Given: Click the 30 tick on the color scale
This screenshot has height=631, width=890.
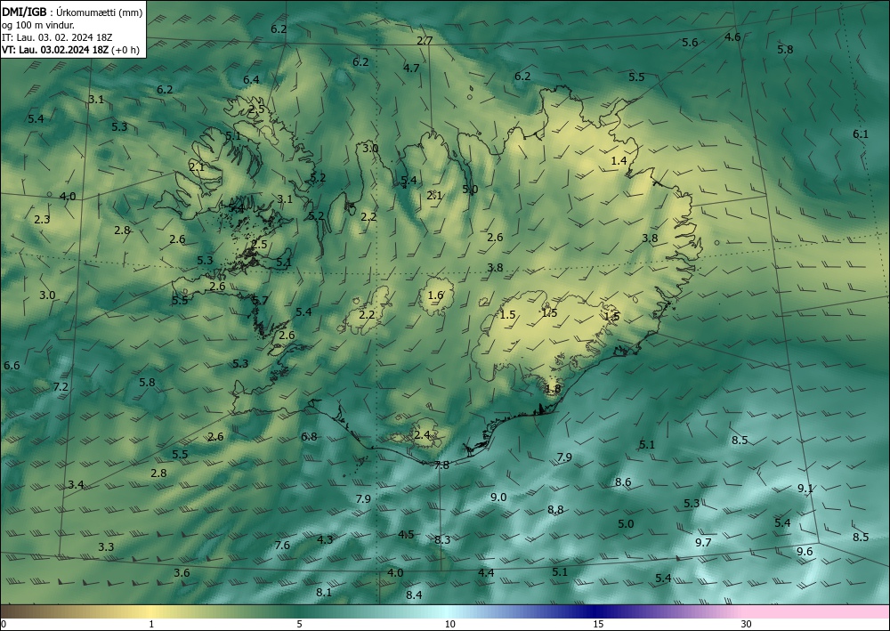Looking at the screenshot, I should (747, 624).
